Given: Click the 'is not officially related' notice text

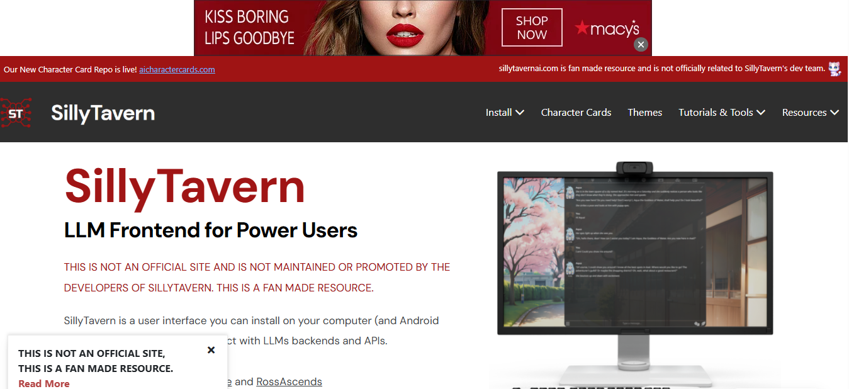Looking at the screenshot, I should click(x=661, y=69).
